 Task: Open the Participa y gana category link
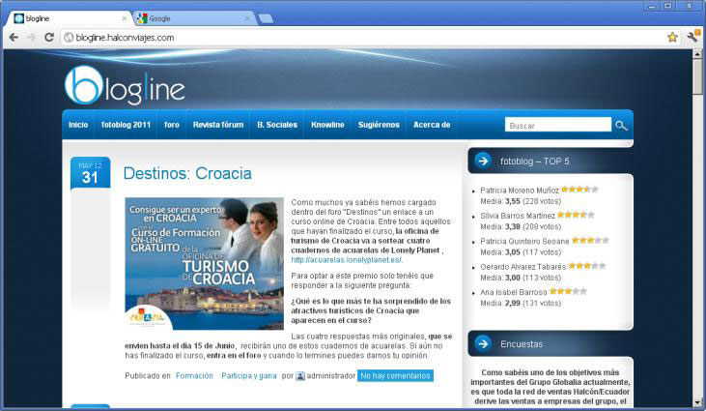[248, 376]
